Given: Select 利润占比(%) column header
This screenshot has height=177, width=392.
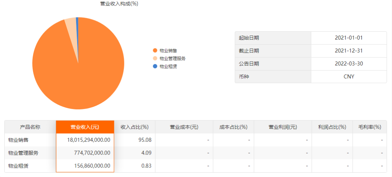Looking at the screenshot, I should click(x=332, y=127).
